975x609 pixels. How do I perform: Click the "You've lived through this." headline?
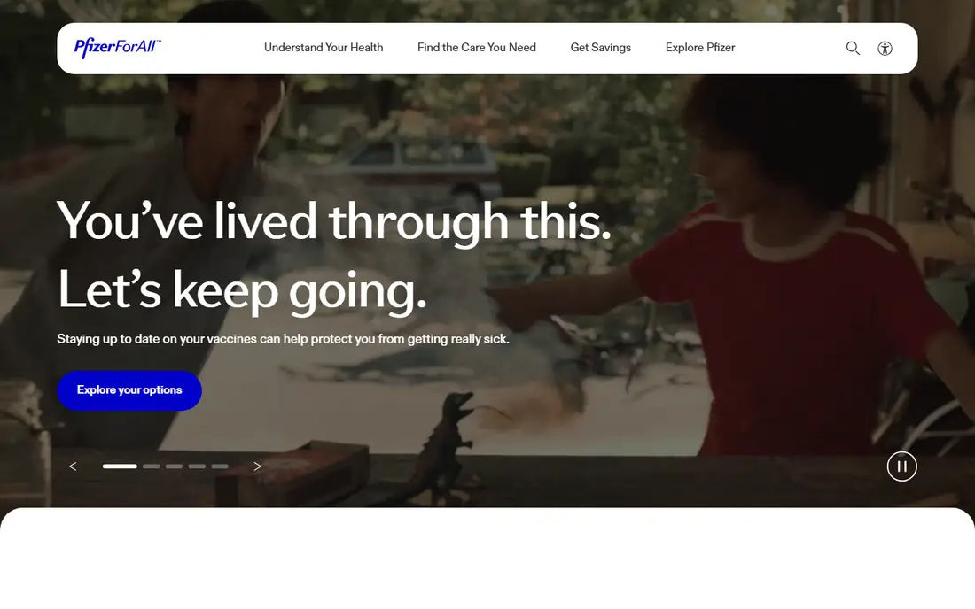pyautogui.click(x=334, y=222)
